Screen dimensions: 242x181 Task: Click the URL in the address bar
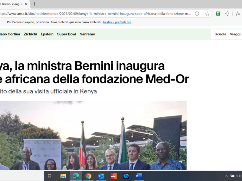pos(91,13)
